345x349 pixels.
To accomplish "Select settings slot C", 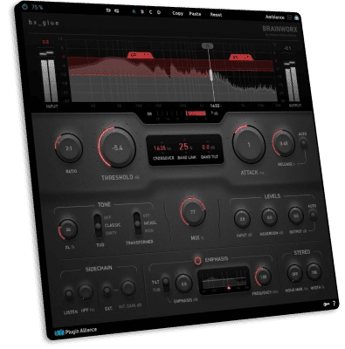I will (x=150, y=12).
